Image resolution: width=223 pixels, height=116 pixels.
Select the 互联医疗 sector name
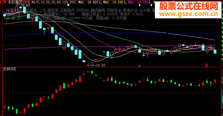68,10
